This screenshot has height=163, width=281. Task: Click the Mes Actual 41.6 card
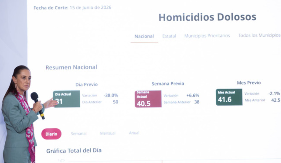click(x=229, y=97)
